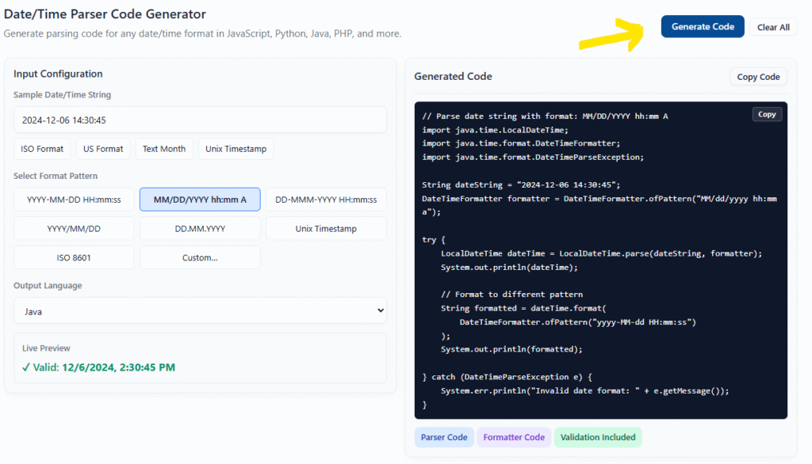Select the YYYY-MM-DD HH:mm:ss format pattern
Screen dimensions: 812x464
pos(74,200)
